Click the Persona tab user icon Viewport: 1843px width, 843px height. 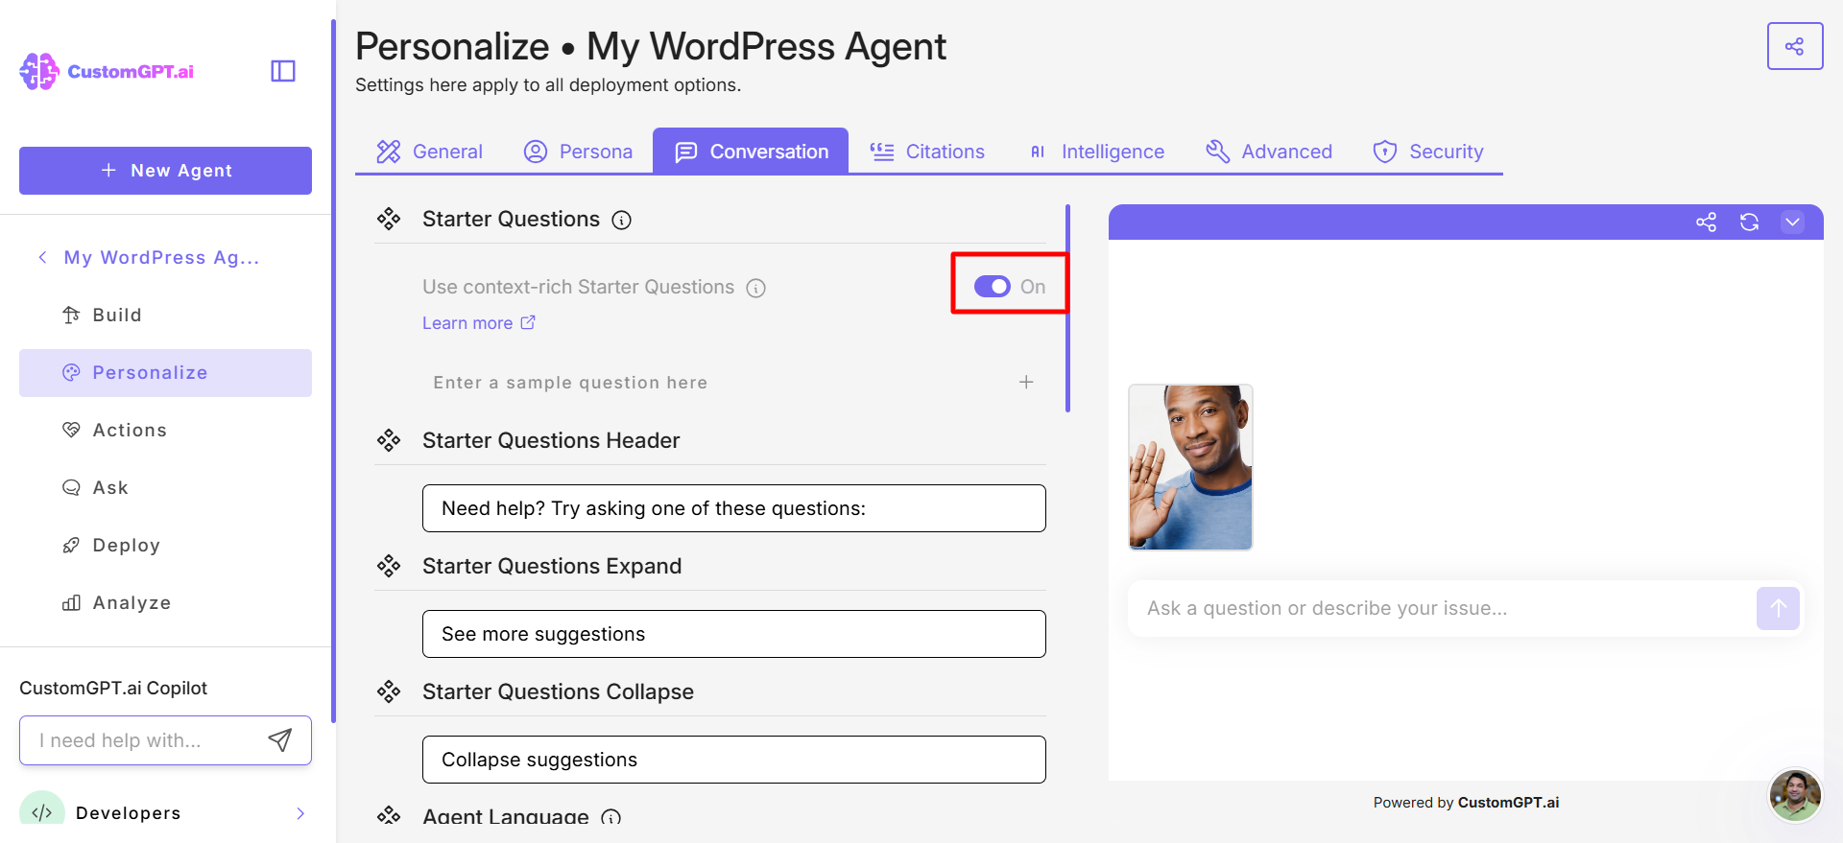(x=536, y=152)
